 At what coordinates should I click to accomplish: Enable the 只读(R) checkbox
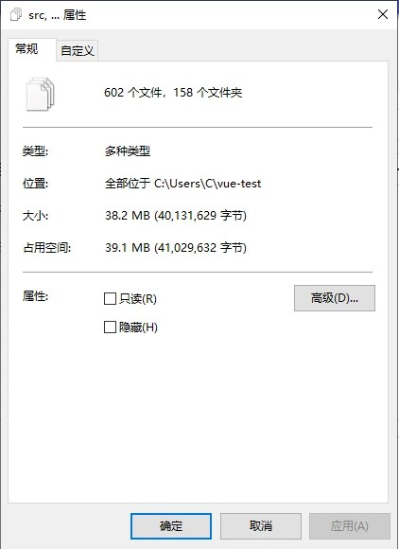[111, 299]
